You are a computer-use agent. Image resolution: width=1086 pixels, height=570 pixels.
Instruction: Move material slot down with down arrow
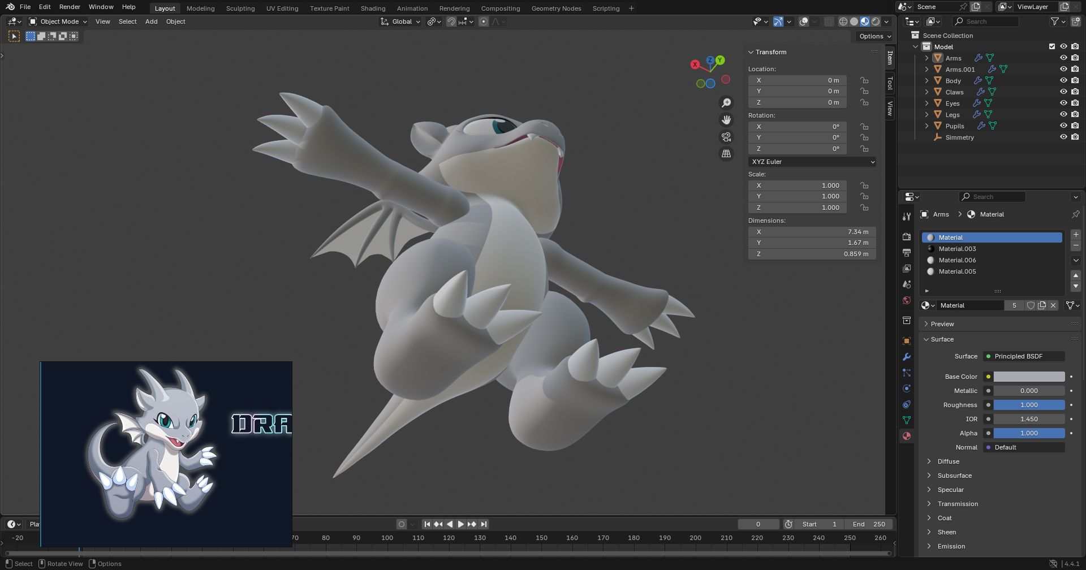1076,286
